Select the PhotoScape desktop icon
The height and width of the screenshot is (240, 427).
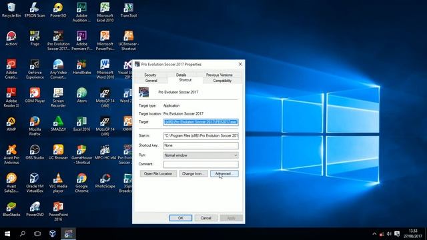tap(105, 181)
